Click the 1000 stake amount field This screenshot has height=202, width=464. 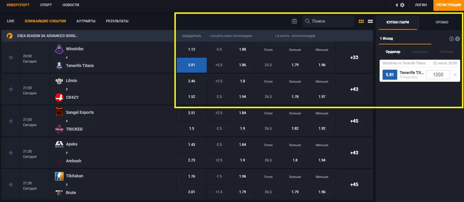click(x=438, y=75)
